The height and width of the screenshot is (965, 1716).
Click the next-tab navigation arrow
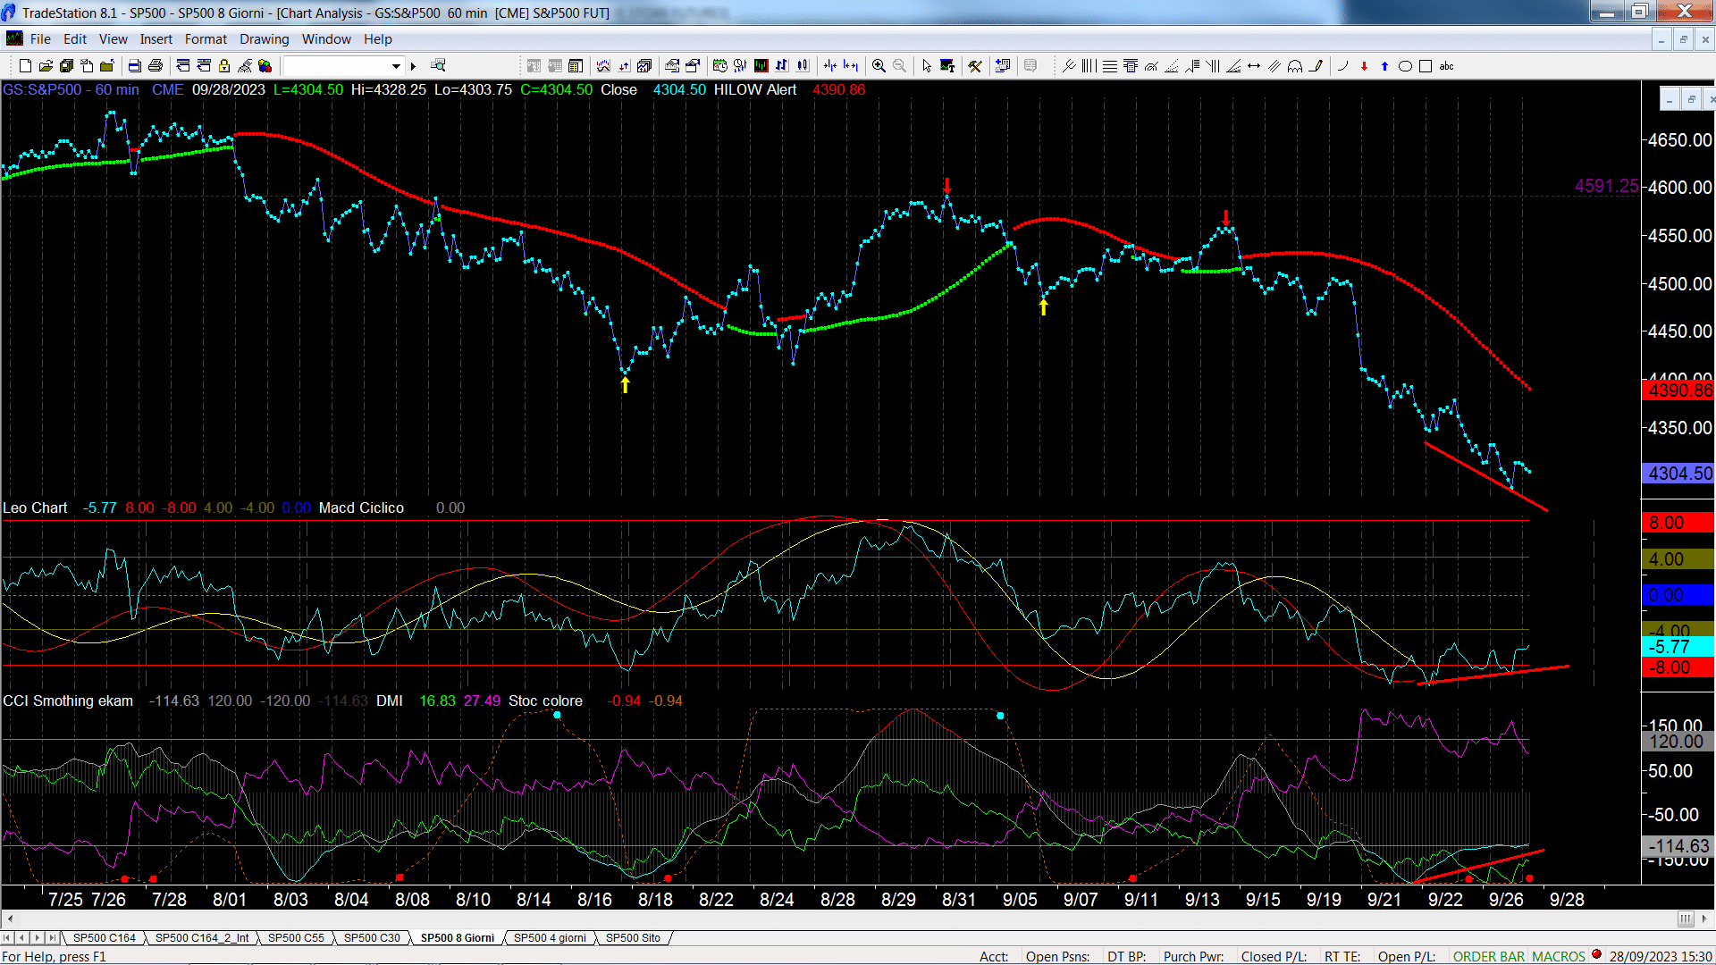(x=37, y=937)
